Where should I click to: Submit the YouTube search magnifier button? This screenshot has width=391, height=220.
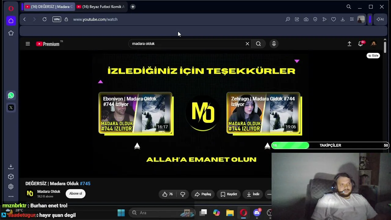pos(258,44)
